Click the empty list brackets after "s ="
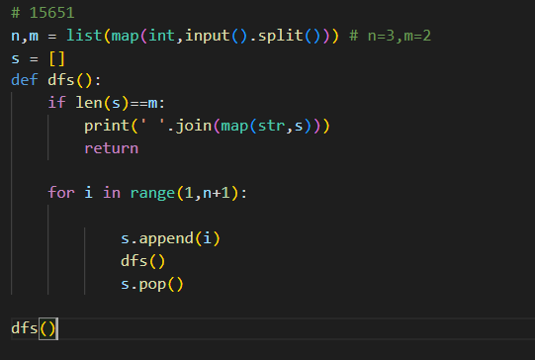The width and height of the screenshot is (535, 360). click(x=56, y=58)
